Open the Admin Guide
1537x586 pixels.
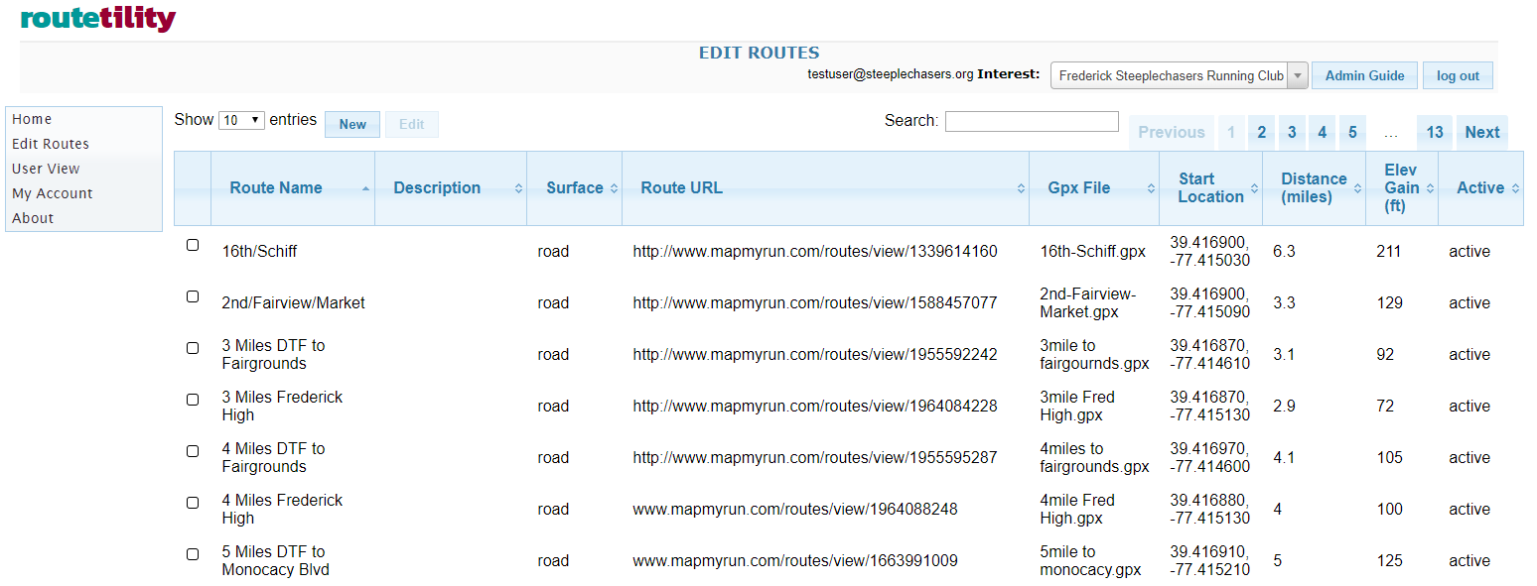tap(1364, 75)
